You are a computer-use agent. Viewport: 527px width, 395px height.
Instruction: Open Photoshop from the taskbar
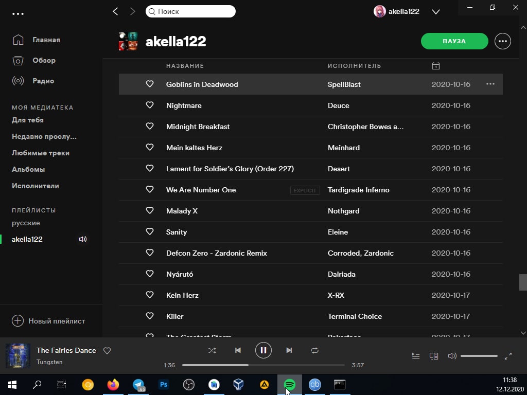coord(164,385)
